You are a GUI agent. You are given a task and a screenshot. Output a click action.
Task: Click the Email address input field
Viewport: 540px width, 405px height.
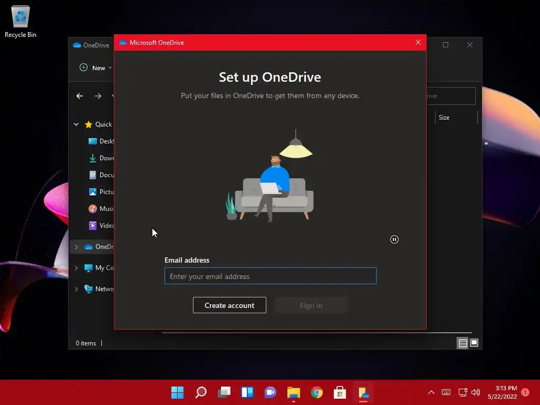[x=271, y=276]
